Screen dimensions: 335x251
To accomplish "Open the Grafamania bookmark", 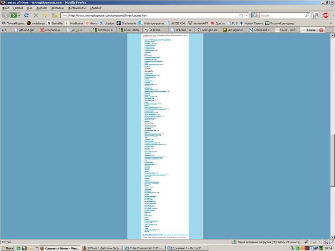I will pos(126,23).
